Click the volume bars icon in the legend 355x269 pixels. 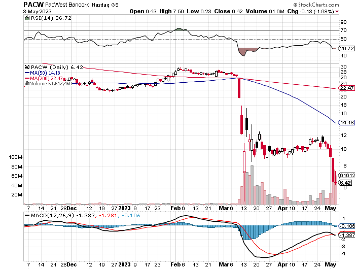pyautogui.click(x=27, y=83)
